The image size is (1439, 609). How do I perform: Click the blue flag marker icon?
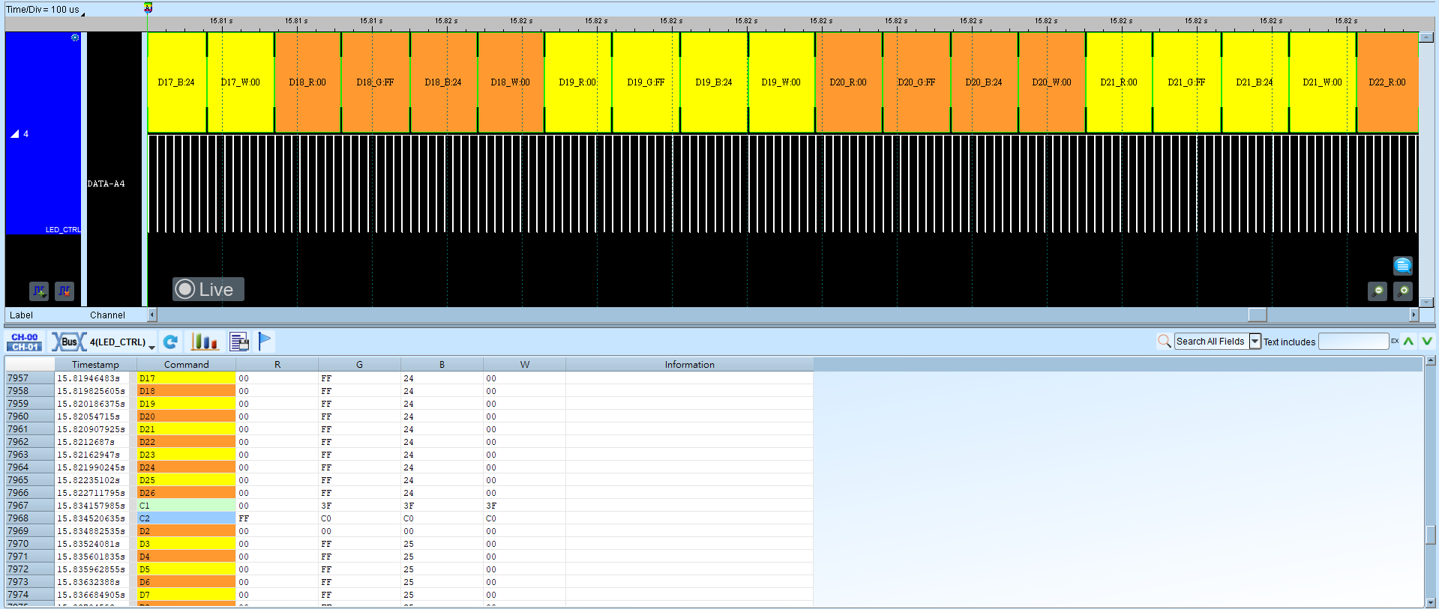[265, 342]
